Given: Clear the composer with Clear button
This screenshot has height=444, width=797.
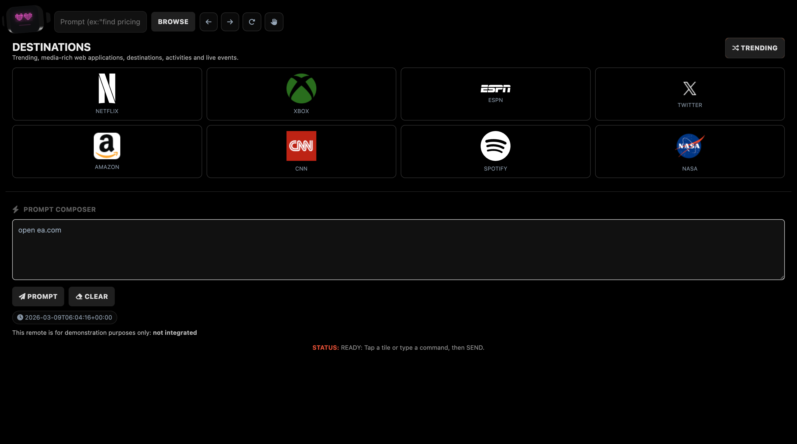Looking at the screenshot, I should (x=92, y=296).
